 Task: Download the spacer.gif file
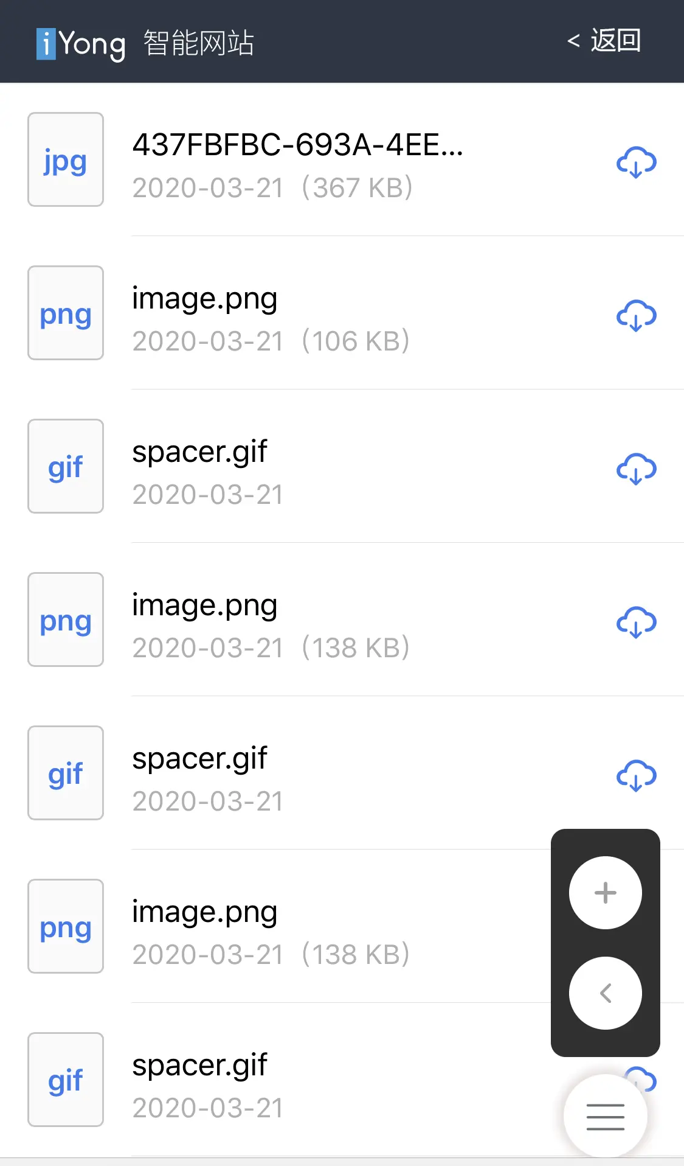click(x=635, y=468)
